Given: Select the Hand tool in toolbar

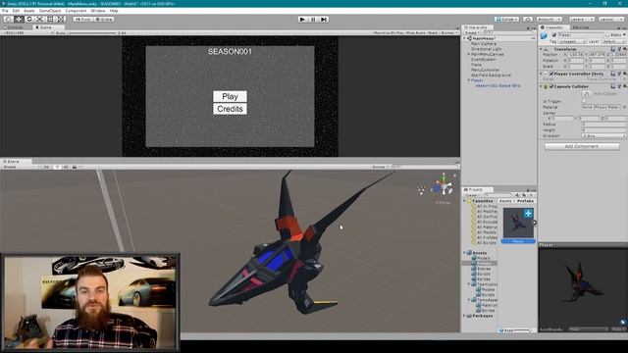Looking at the screenshot, I should click(x=8, y=20).
